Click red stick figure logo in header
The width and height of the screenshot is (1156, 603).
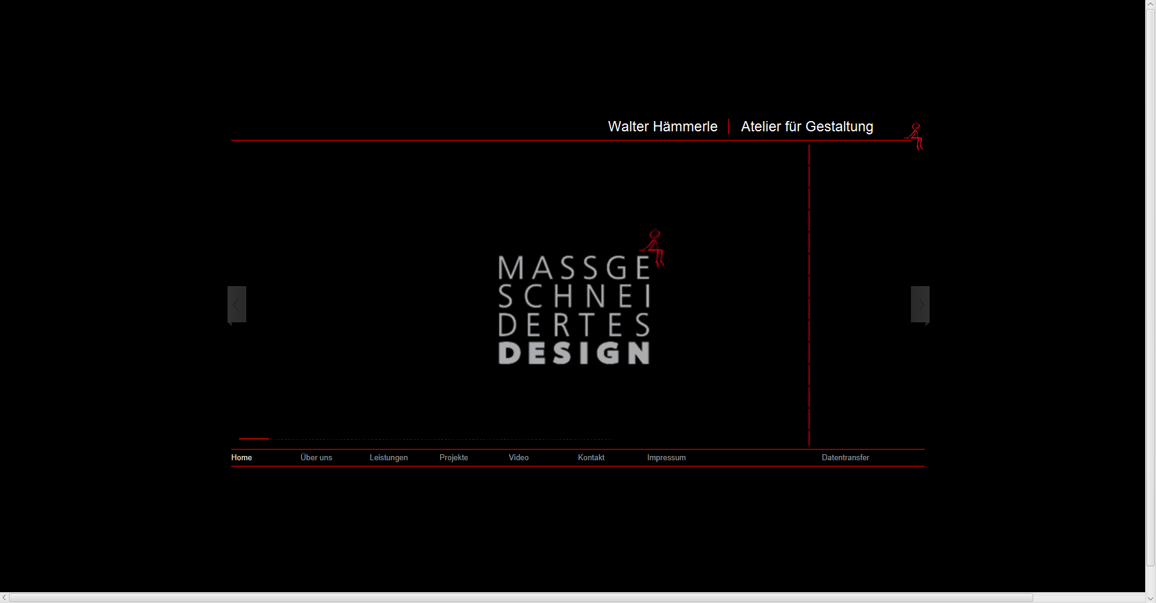[x=915, y=137]
